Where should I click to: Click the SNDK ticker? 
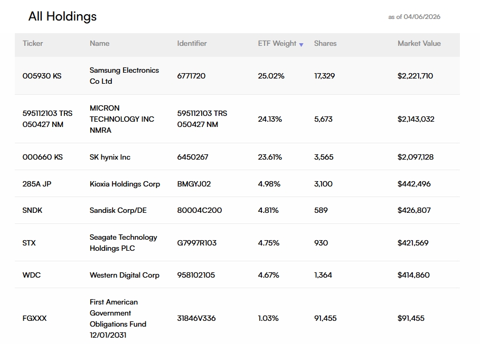(x=32, y=210)
